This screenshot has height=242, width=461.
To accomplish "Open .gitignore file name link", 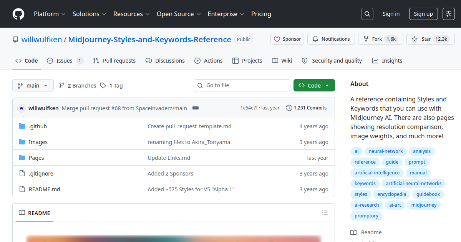I will tap(41, 174).
